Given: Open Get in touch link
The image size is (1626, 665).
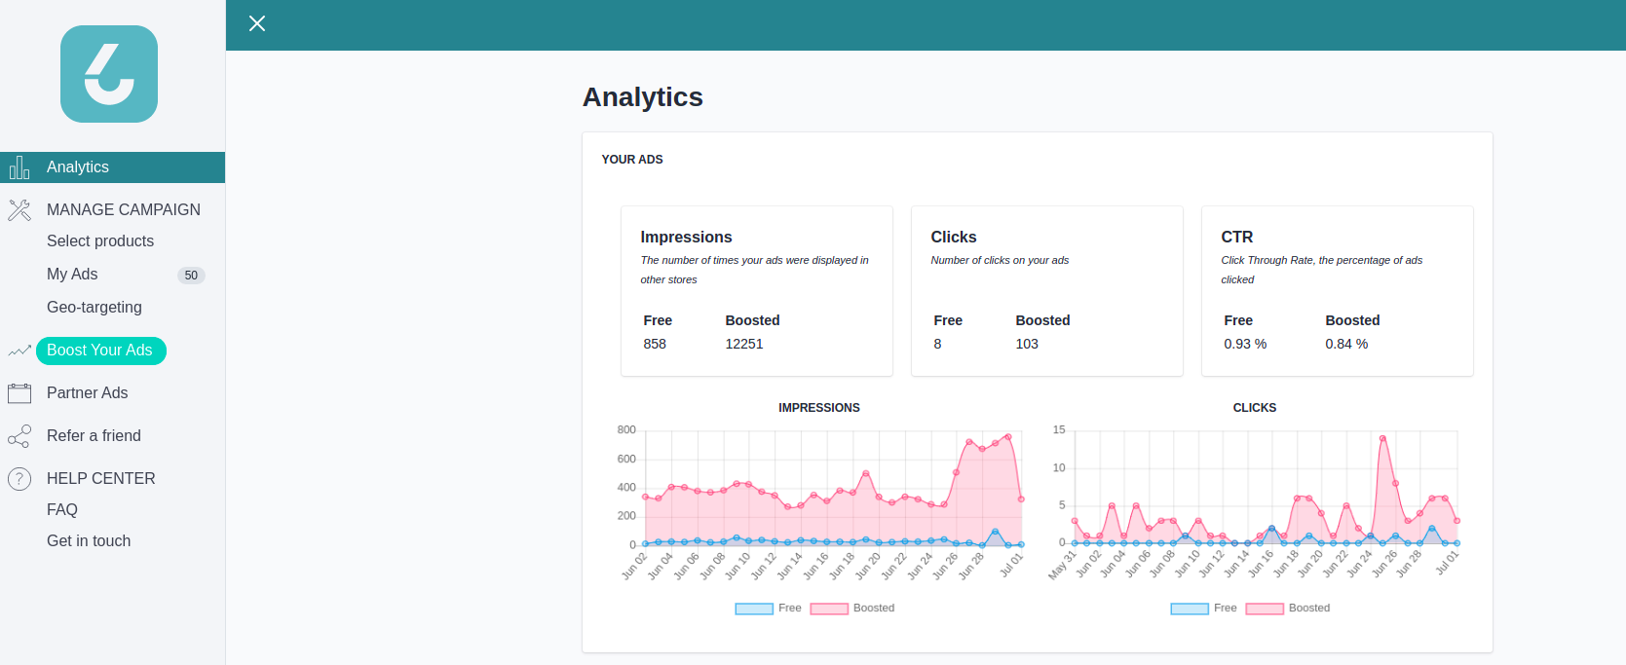Looking at the screenshot, I should (89, 541).
